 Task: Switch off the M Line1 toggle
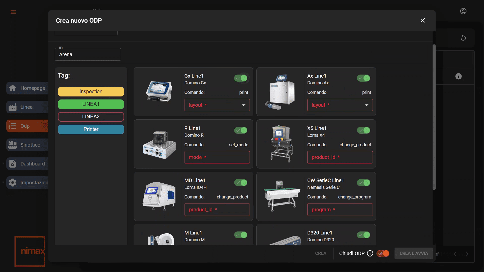241,235
